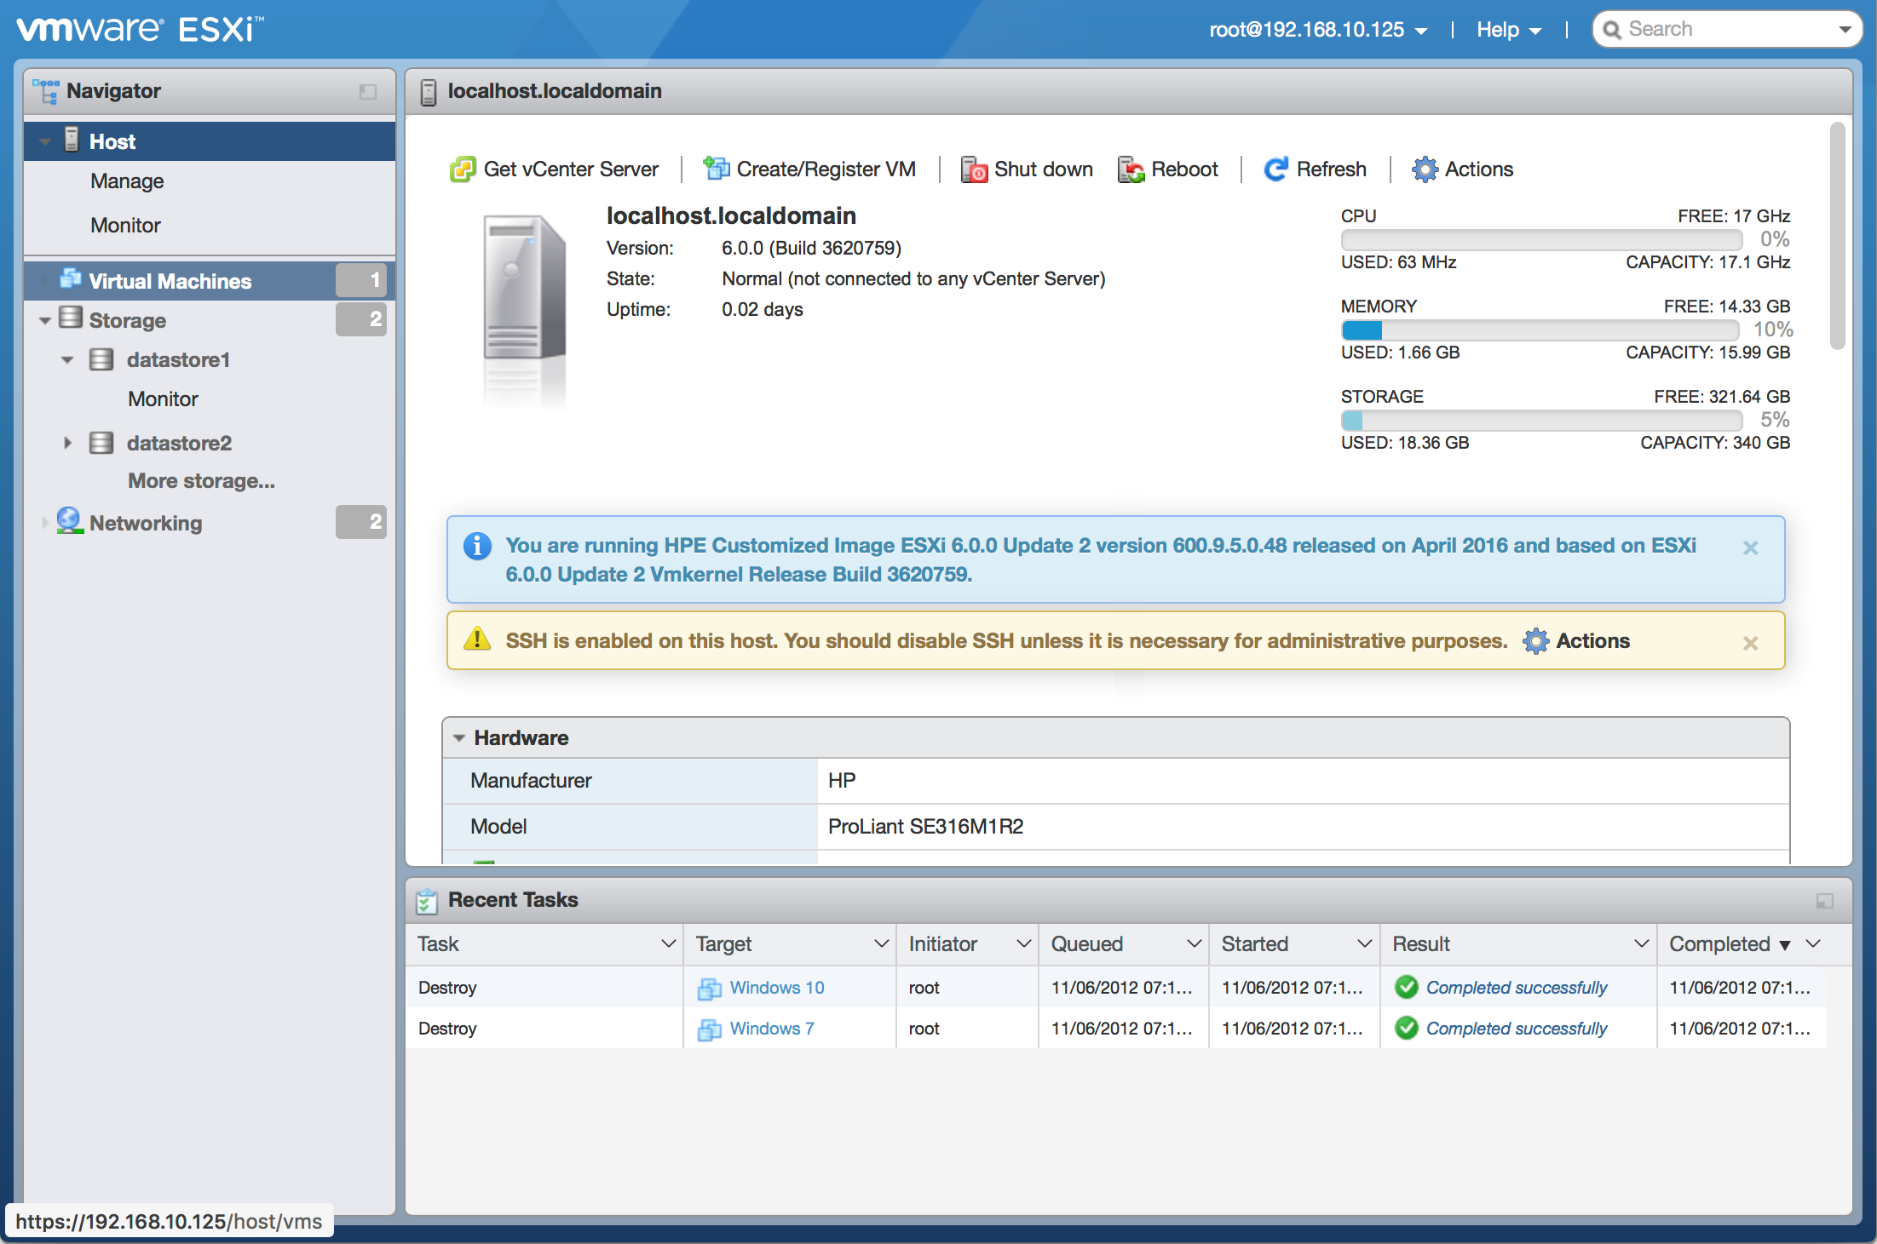Click the Windows 10 VM icon
The height and width of the screenshot is (1244, 1877).
point(710,989)
